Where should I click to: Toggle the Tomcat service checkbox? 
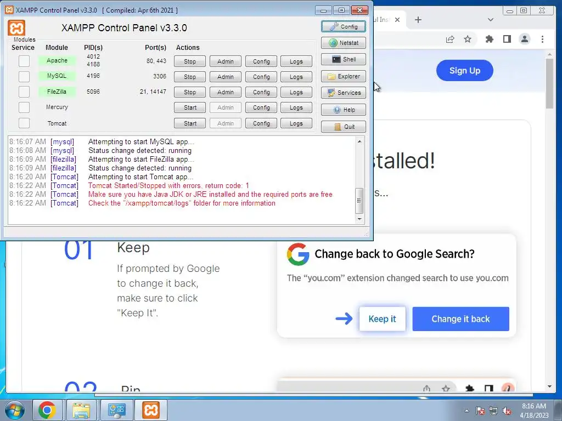point(24,123)
